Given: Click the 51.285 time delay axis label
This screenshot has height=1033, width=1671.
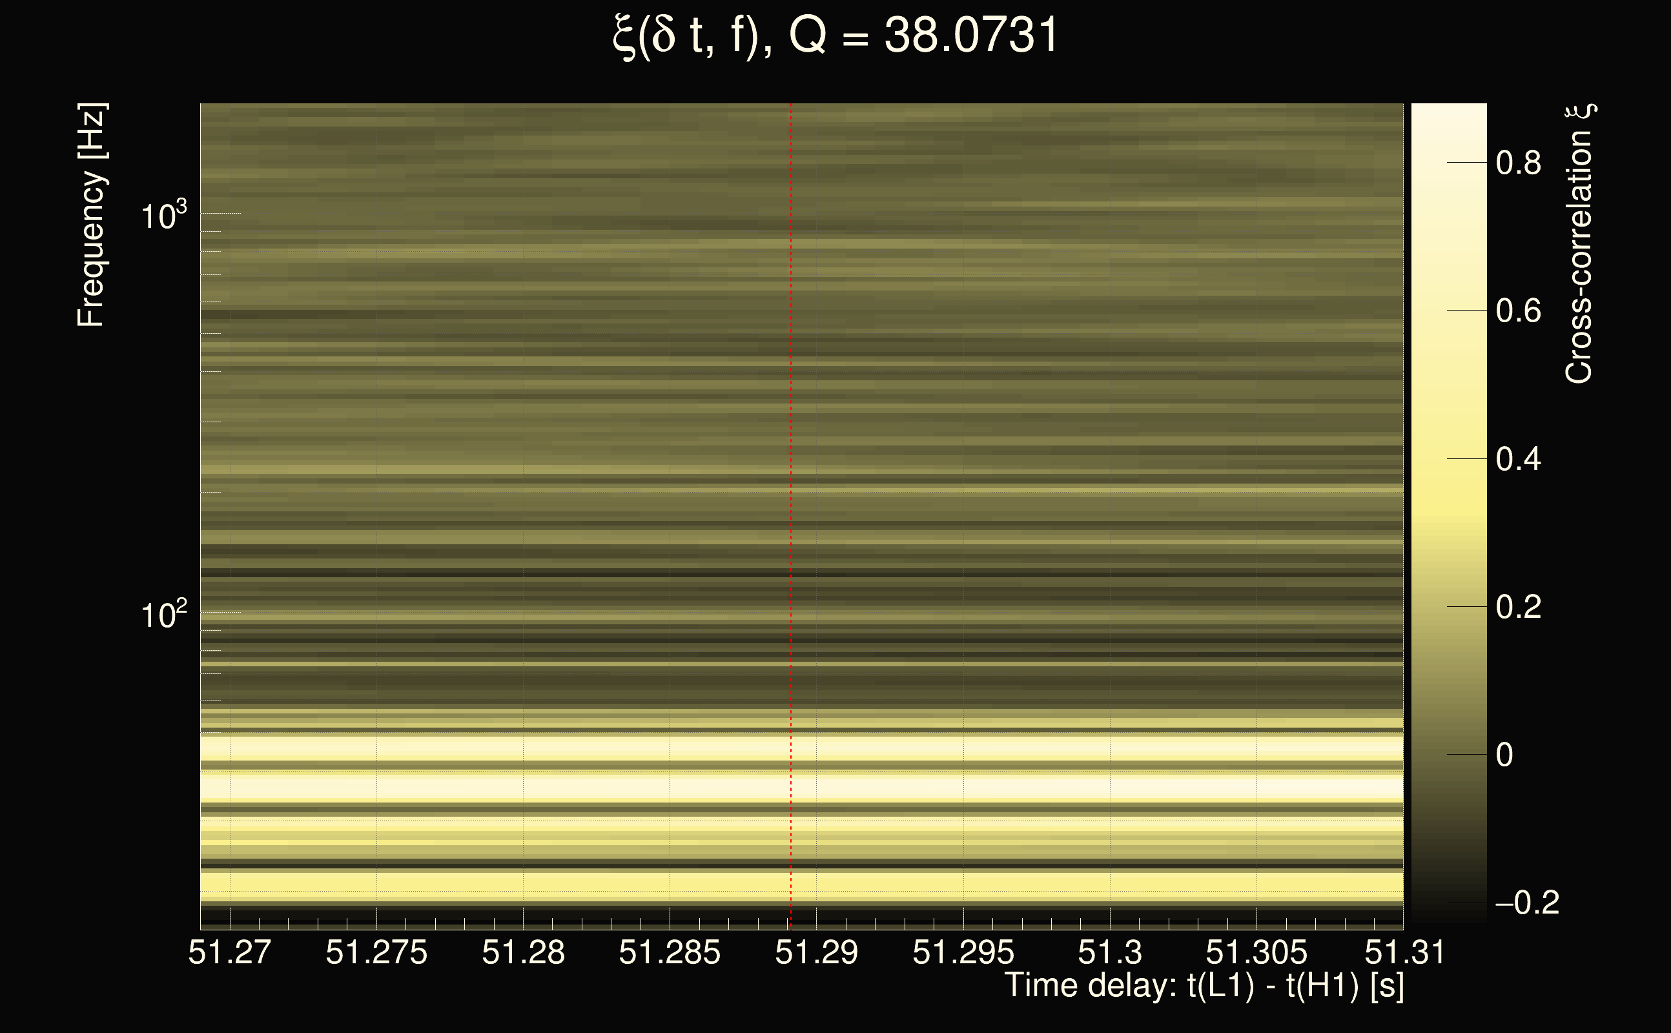Looking at the screenshot, I should point(670,952).
